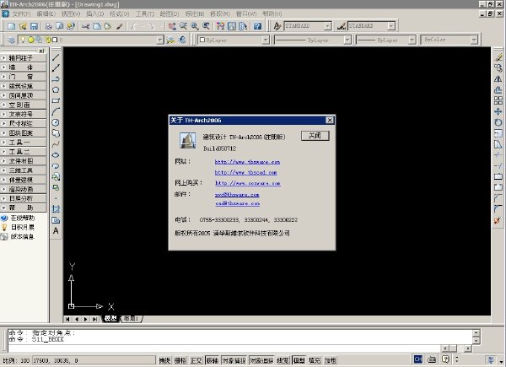The height and width of the screenshot is (367, 506).
Task: Open the 编辑(E) menu
Action: click(x=46, y=13)
